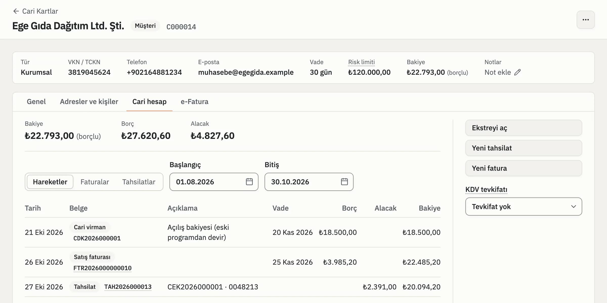
Task: Click the Yeni fatura button
Action: coord(524,168)
